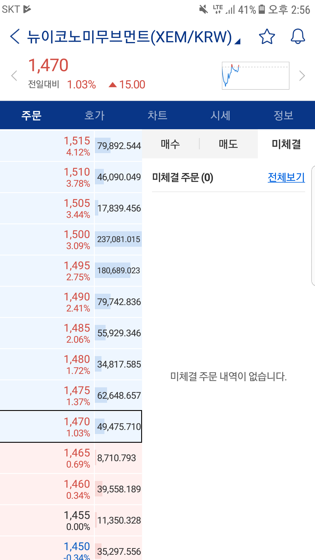
Task: Open the 전체보기 link
Action: coord(286,177)
